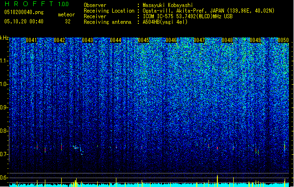Click the 0048 time marker
The image size is (294, 187).
[227, 40]
